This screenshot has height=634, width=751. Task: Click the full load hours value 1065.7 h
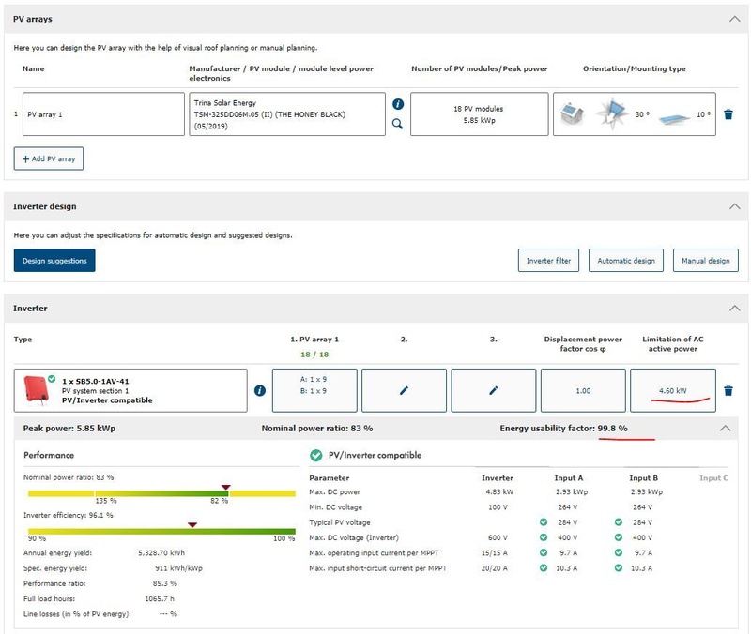160,598
